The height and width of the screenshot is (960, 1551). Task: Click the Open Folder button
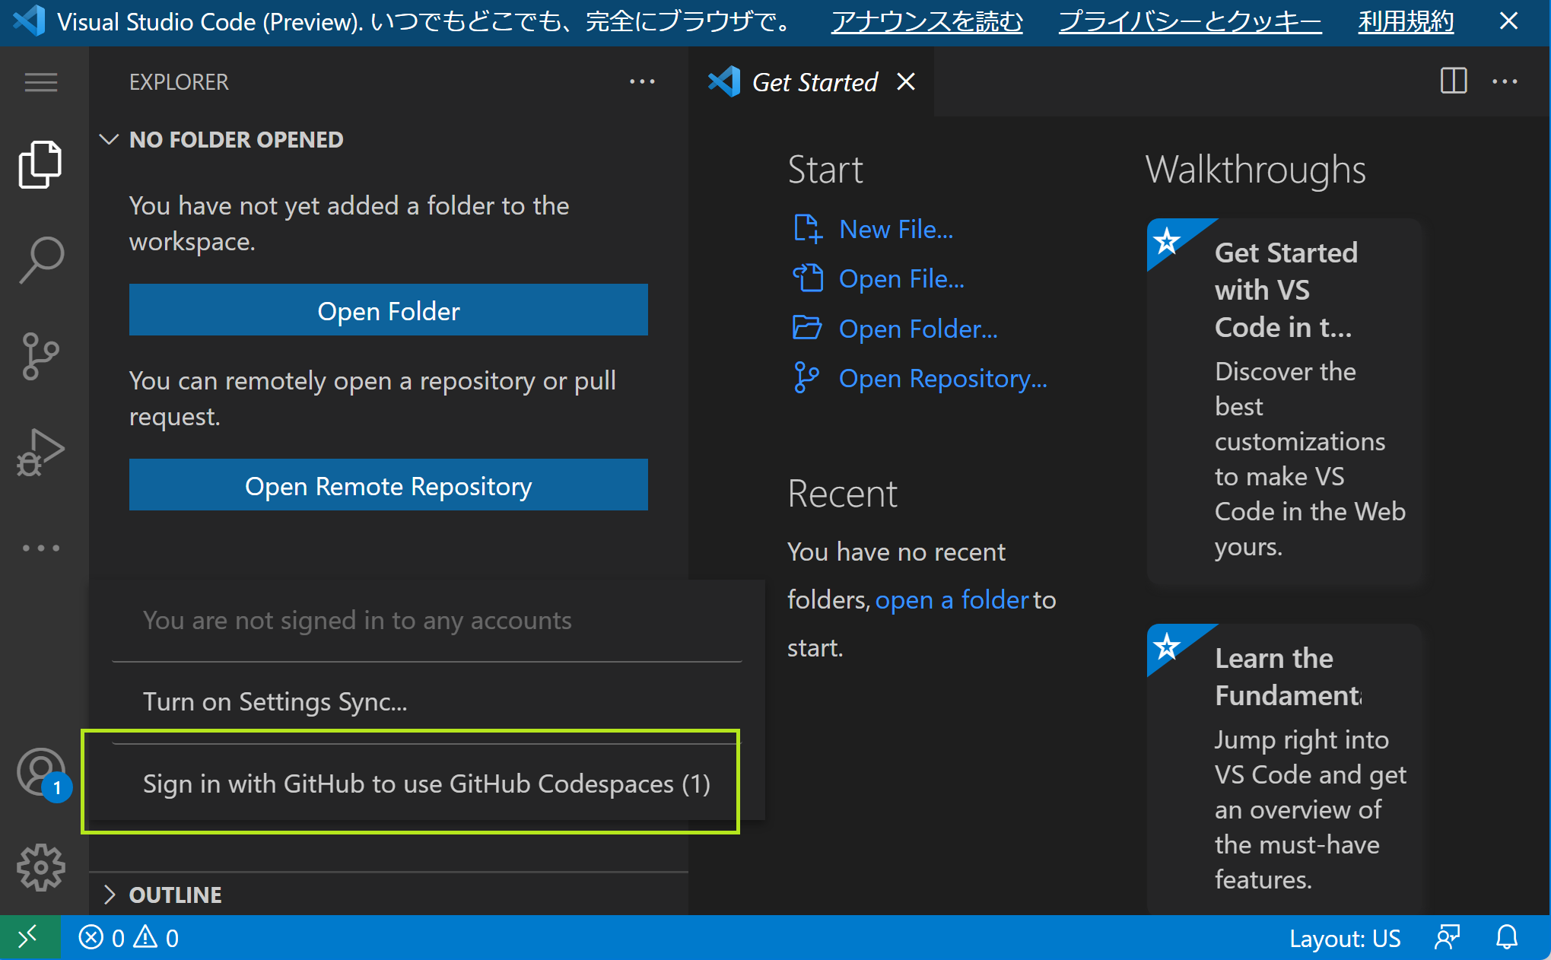pyautogui.click(x=388, y=310)
